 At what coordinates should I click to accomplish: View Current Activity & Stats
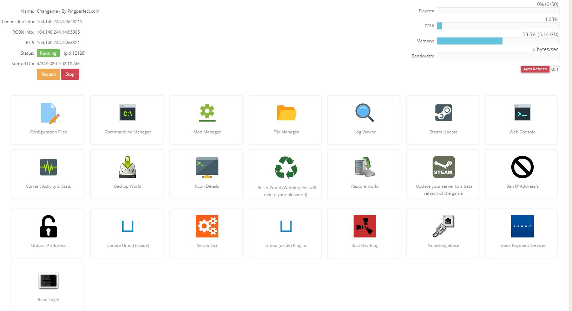[48, 167]
